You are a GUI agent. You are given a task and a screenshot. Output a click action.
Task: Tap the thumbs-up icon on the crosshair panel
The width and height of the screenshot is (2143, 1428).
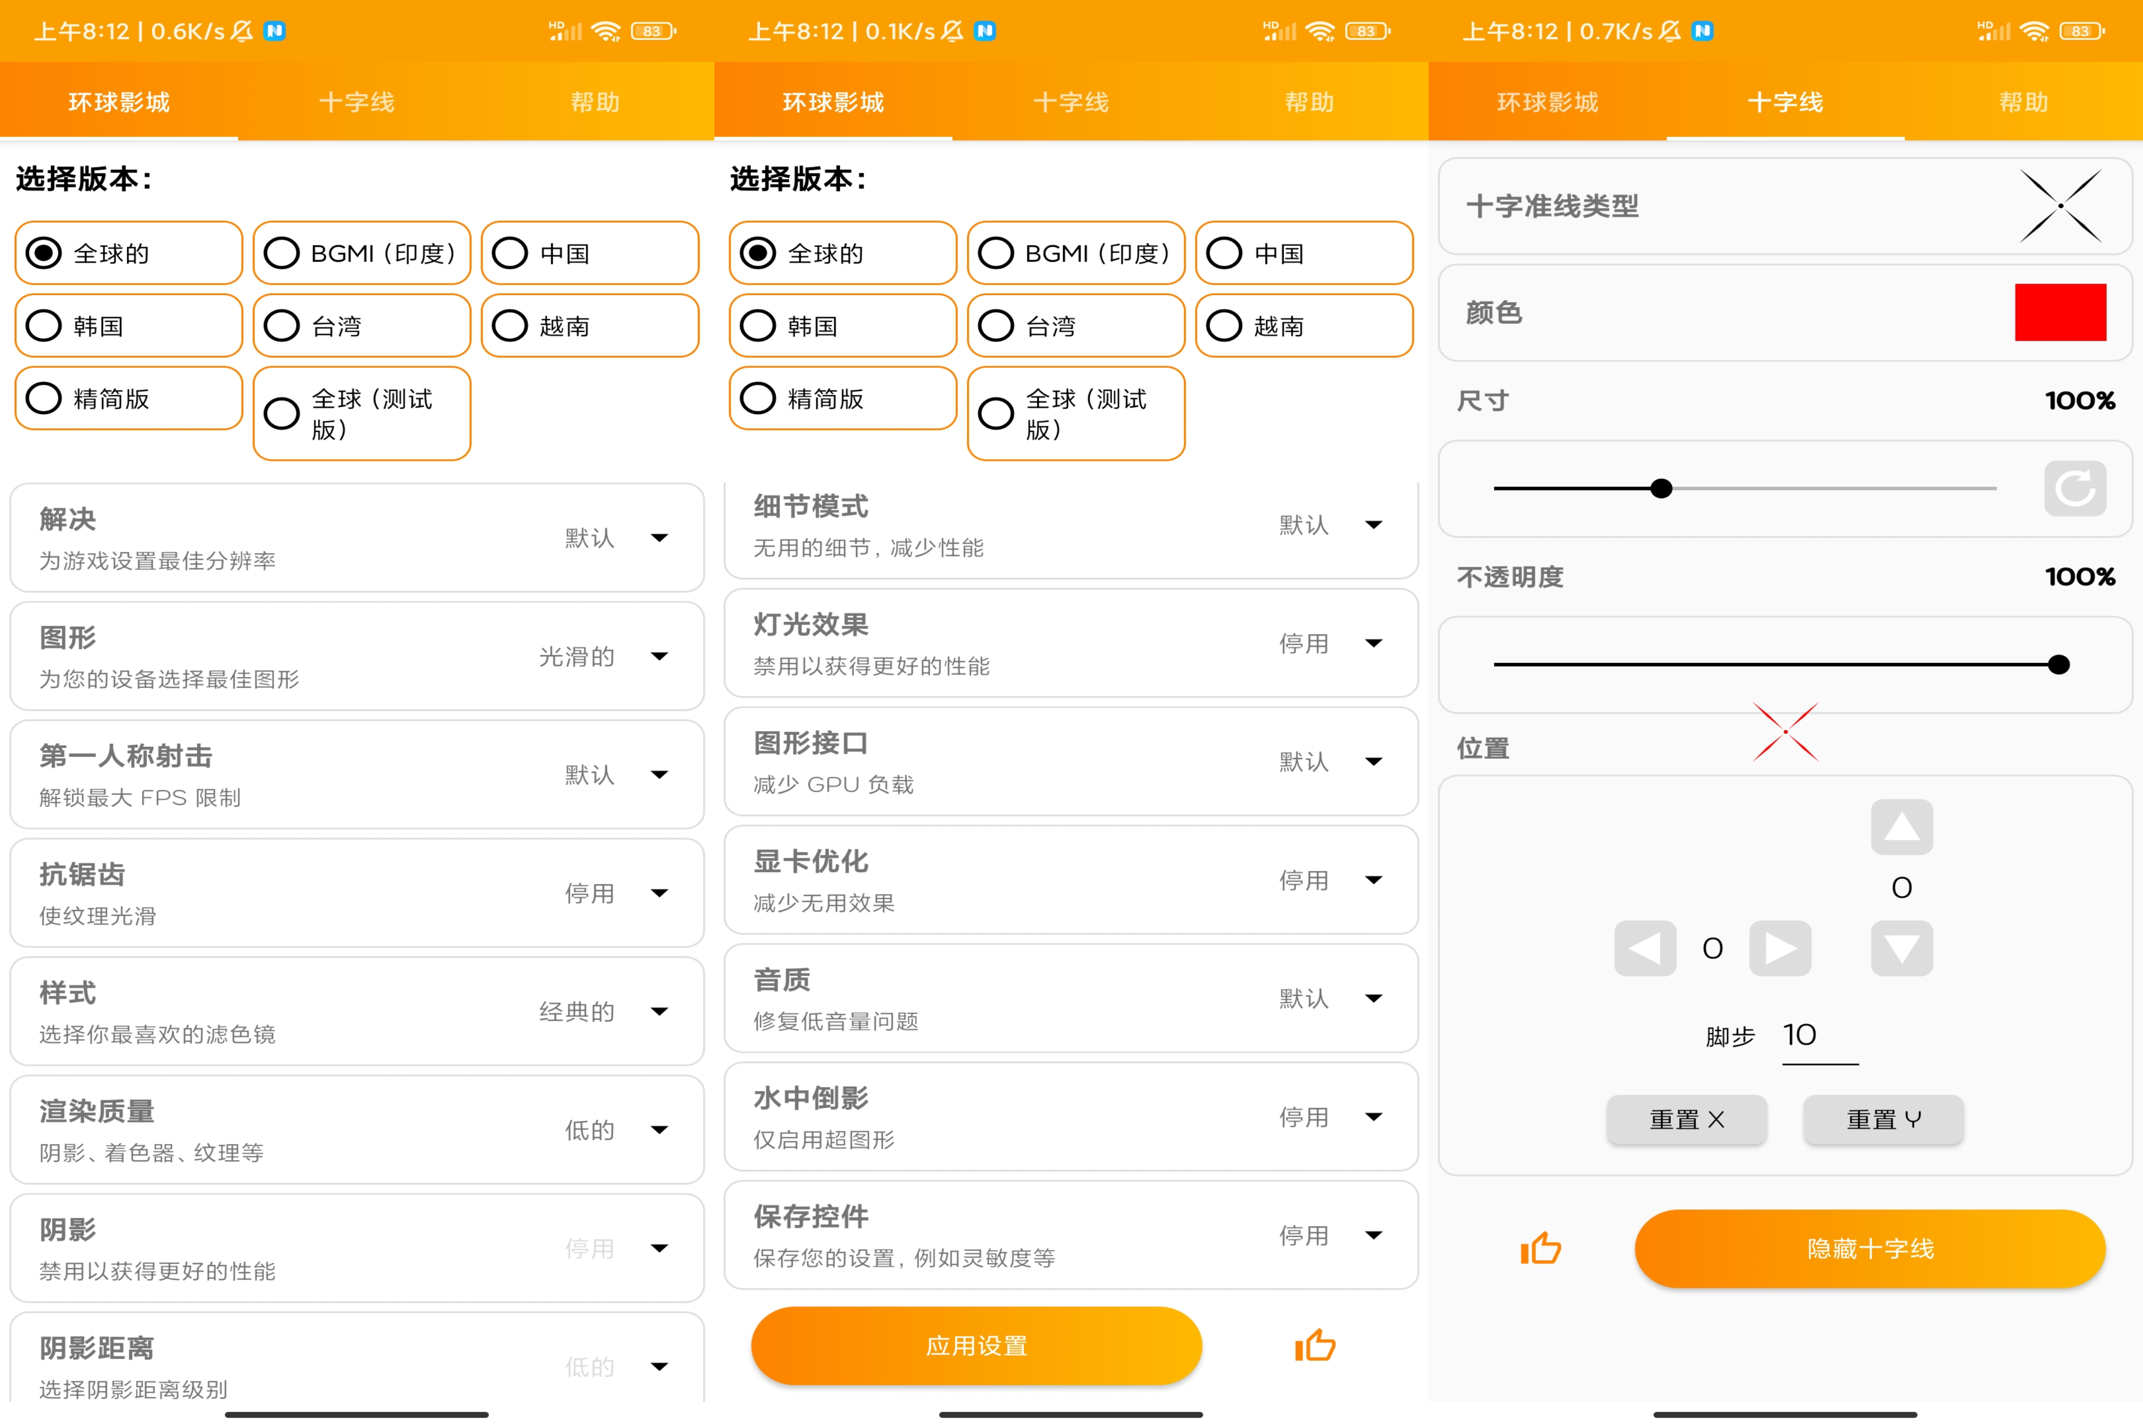(1541, 1249)
